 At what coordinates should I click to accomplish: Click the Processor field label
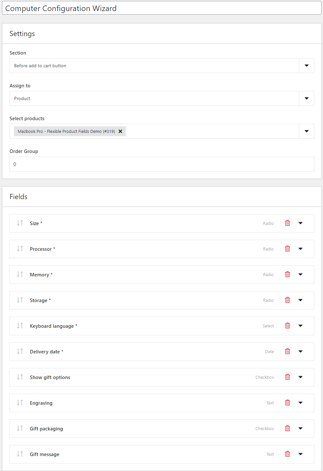click(43, 249)
